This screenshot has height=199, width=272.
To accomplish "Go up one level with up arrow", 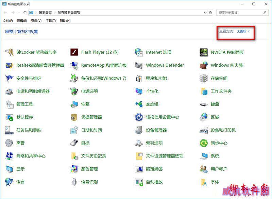I will point(25,13).
